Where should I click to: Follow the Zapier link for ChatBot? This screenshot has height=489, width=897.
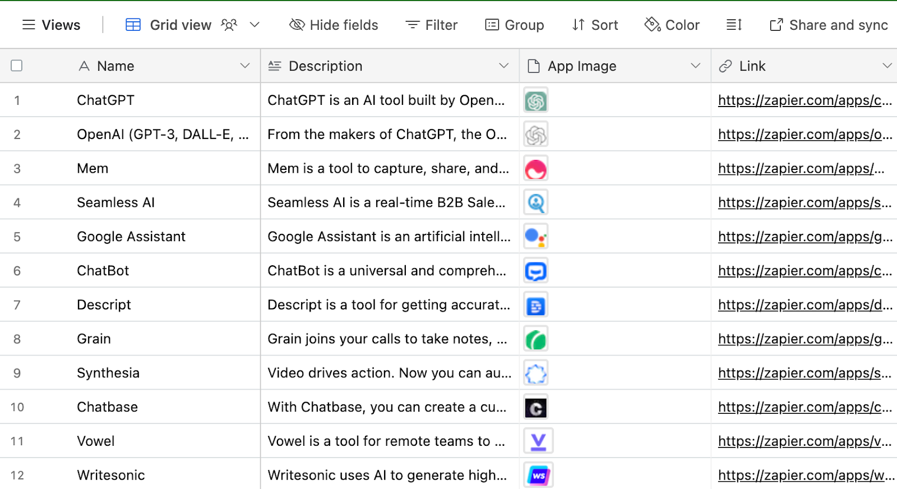point(804,271)
